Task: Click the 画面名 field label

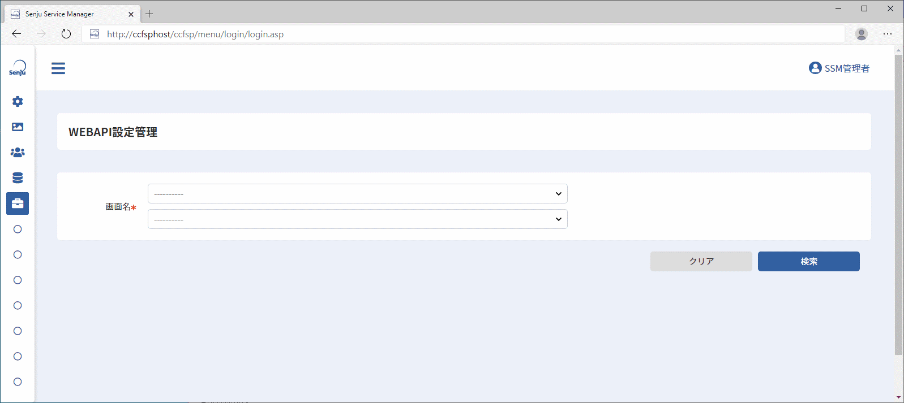Action: (118, 207)
